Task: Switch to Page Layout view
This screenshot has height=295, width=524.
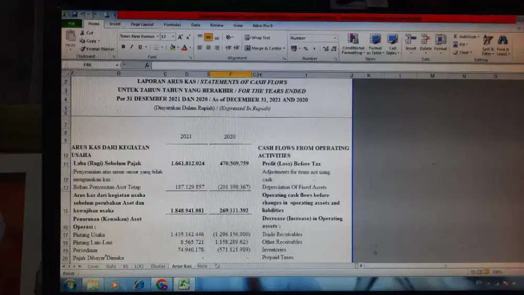Action: pyautogui.click(x=479, y=272)
